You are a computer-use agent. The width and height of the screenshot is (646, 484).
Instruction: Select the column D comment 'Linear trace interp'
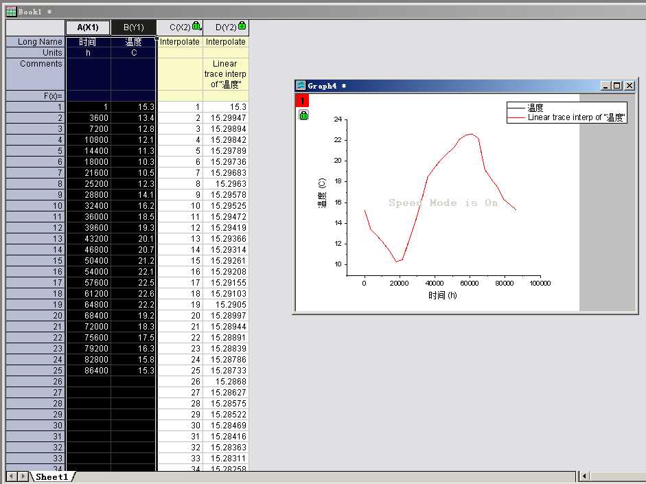click(x=226, y=74)
